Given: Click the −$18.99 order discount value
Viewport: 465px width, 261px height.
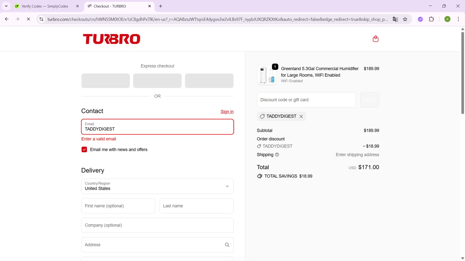Looking at the screenshot, I should coord(371,146).
